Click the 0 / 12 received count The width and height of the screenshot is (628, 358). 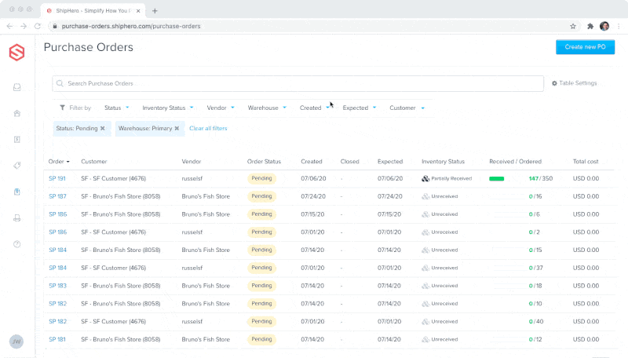(x=535, y=340)
